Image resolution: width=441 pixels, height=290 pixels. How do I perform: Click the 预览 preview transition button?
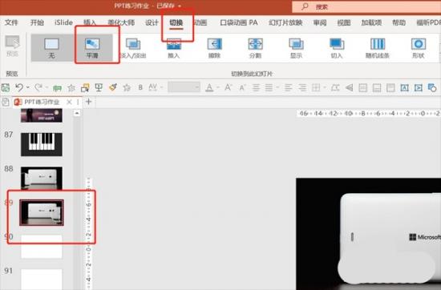[12, 46]
